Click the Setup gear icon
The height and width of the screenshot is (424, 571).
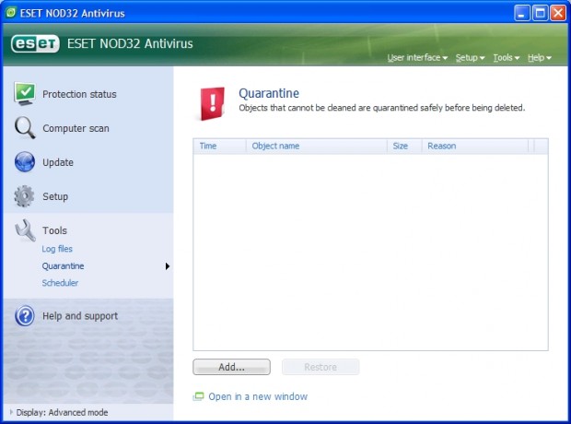pyautogui.click(x=24, y=196)
